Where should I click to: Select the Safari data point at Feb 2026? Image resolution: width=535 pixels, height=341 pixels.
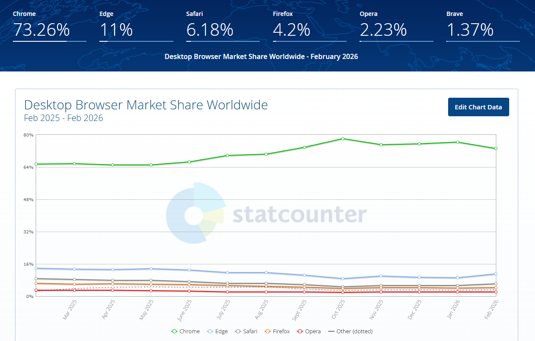coord(496,284)
